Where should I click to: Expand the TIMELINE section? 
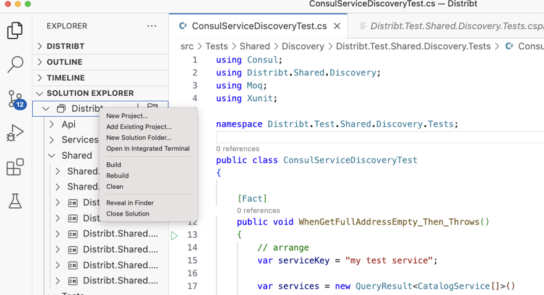[40, 78]
